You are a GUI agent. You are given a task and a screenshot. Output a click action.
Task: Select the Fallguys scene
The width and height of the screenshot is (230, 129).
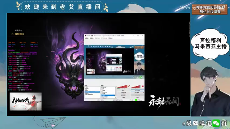87,88
